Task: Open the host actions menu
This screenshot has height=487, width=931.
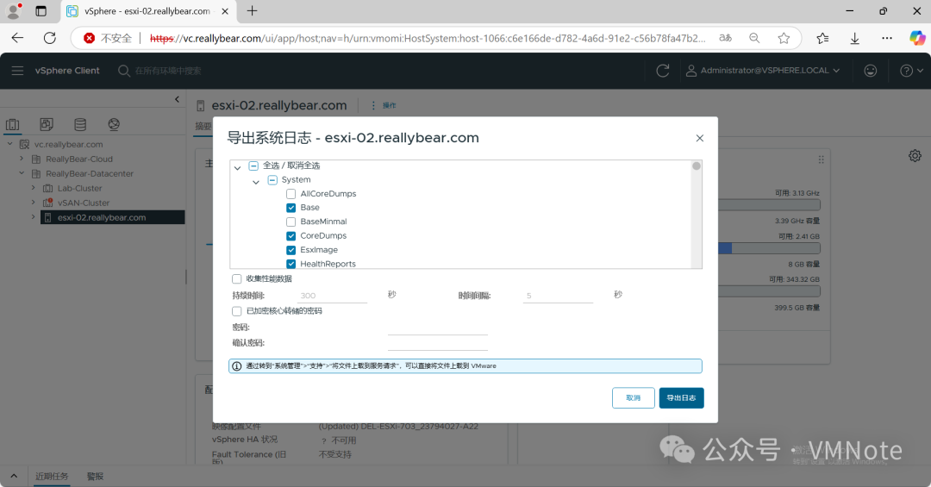Action: [384, 105]
